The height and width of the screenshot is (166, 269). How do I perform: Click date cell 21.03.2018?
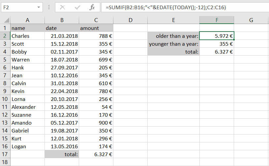[62, 36]
